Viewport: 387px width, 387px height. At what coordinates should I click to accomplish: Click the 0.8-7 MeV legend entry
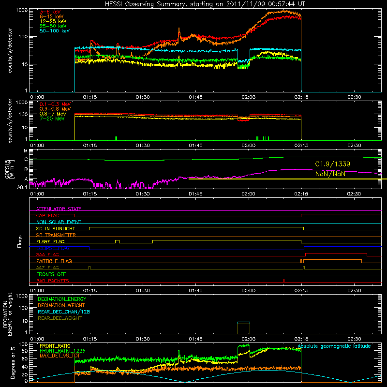tap(53, 114)
